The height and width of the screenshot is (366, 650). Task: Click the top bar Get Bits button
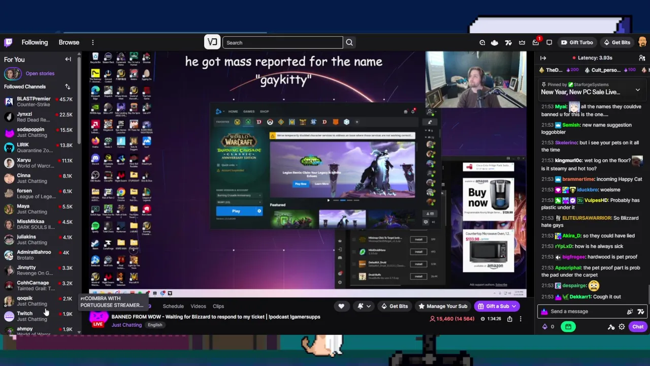[617, 43]
